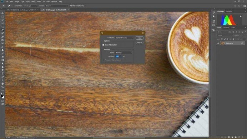
Task: Open the Histogram panel menu icon
Action: (x=245, y=11)
